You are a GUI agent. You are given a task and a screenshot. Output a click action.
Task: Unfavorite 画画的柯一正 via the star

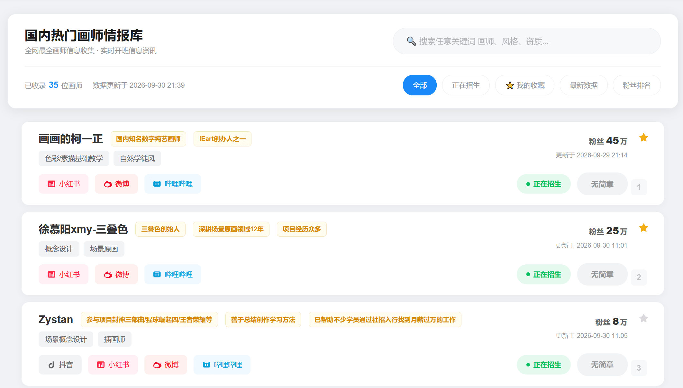point(643,138)
